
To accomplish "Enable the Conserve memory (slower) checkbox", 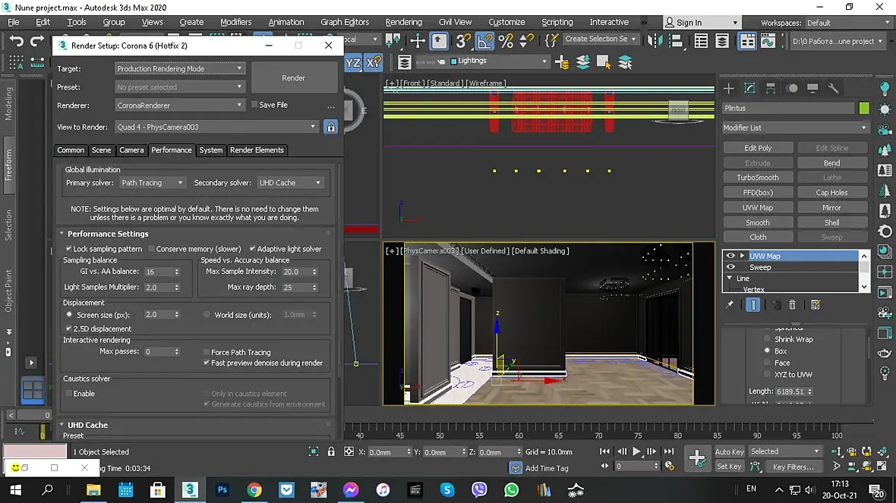I will (x=152, y=249).
